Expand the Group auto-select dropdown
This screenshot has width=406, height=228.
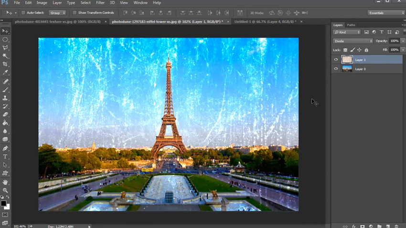point(57,13)
